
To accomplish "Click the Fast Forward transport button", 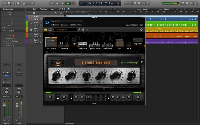I will tap(57, 3).
